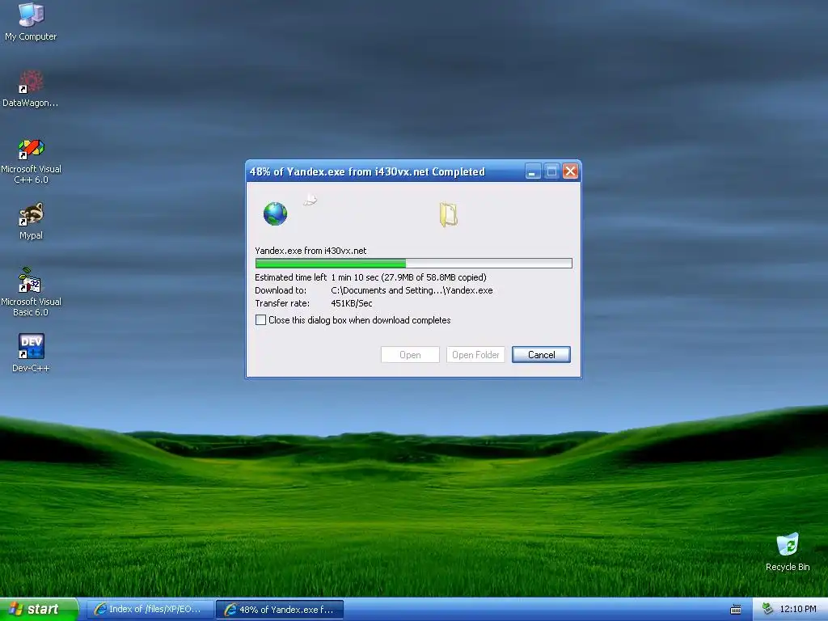The width and height of the screenshot is (828, 621).
Task: Click the "Download to:" label
Action: [281, 290]
